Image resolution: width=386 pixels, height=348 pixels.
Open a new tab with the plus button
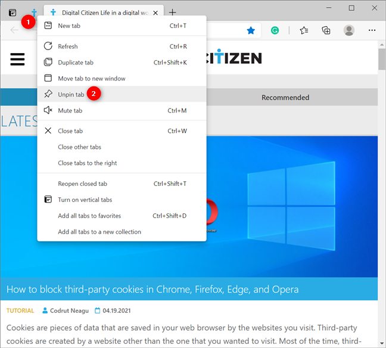(173, 12)
